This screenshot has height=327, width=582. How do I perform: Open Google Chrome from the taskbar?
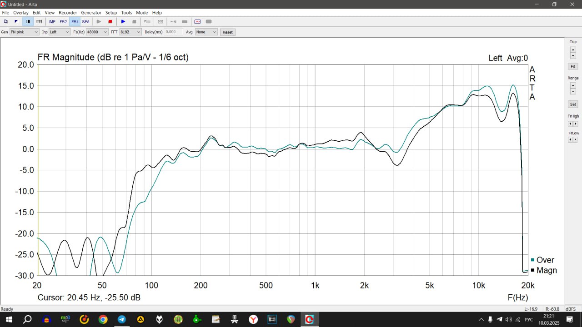pos(103,319)
